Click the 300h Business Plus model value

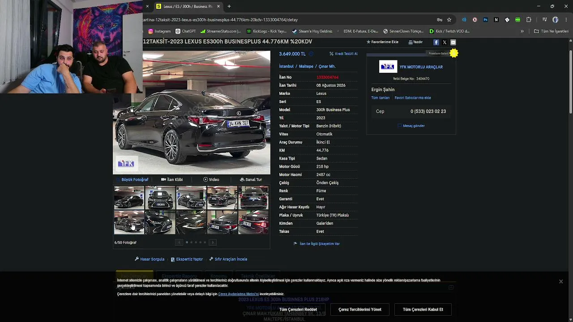(333, 110)
